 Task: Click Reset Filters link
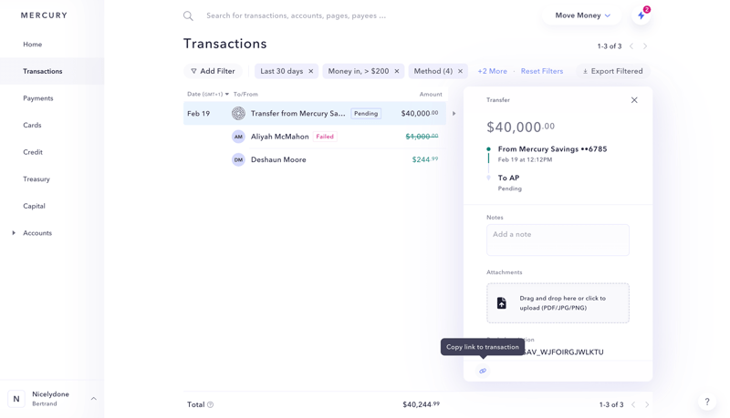[x=542, y=71]
